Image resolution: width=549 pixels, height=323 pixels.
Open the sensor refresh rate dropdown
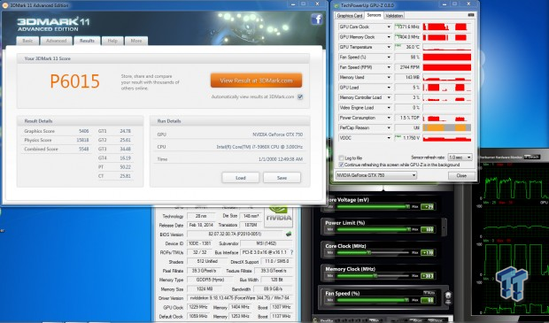[460, 158]
